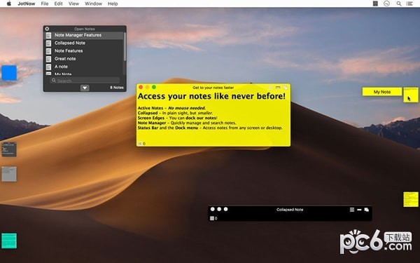Open Notification Center in the menu bar
The height and width of the screenshot is (263, 420).
409,4
